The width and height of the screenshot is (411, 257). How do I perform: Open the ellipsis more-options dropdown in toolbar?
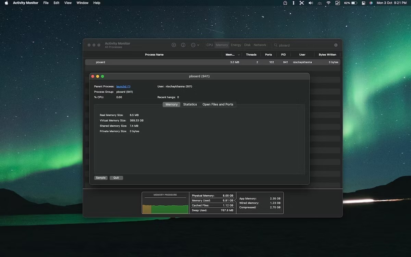coord(195,45)
